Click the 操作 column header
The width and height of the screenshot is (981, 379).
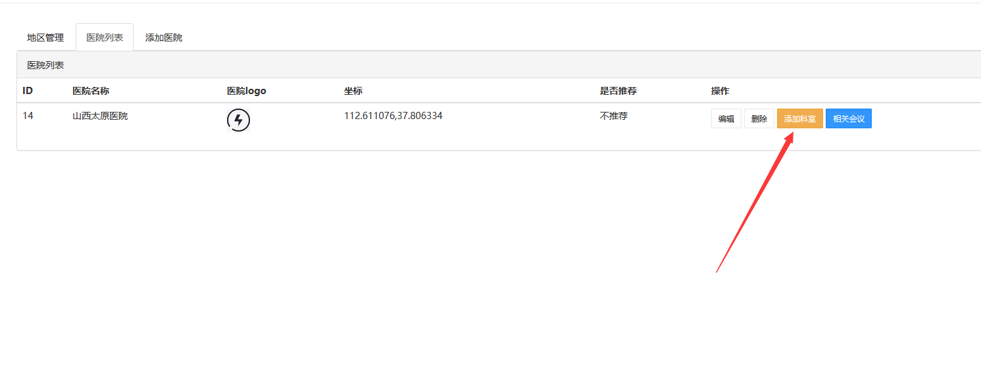click(x=720, y=91)
